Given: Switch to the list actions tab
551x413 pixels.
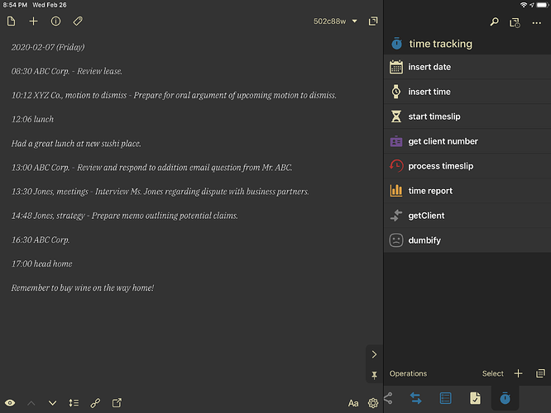Looking at the screenshot, I should click(446, 398).
